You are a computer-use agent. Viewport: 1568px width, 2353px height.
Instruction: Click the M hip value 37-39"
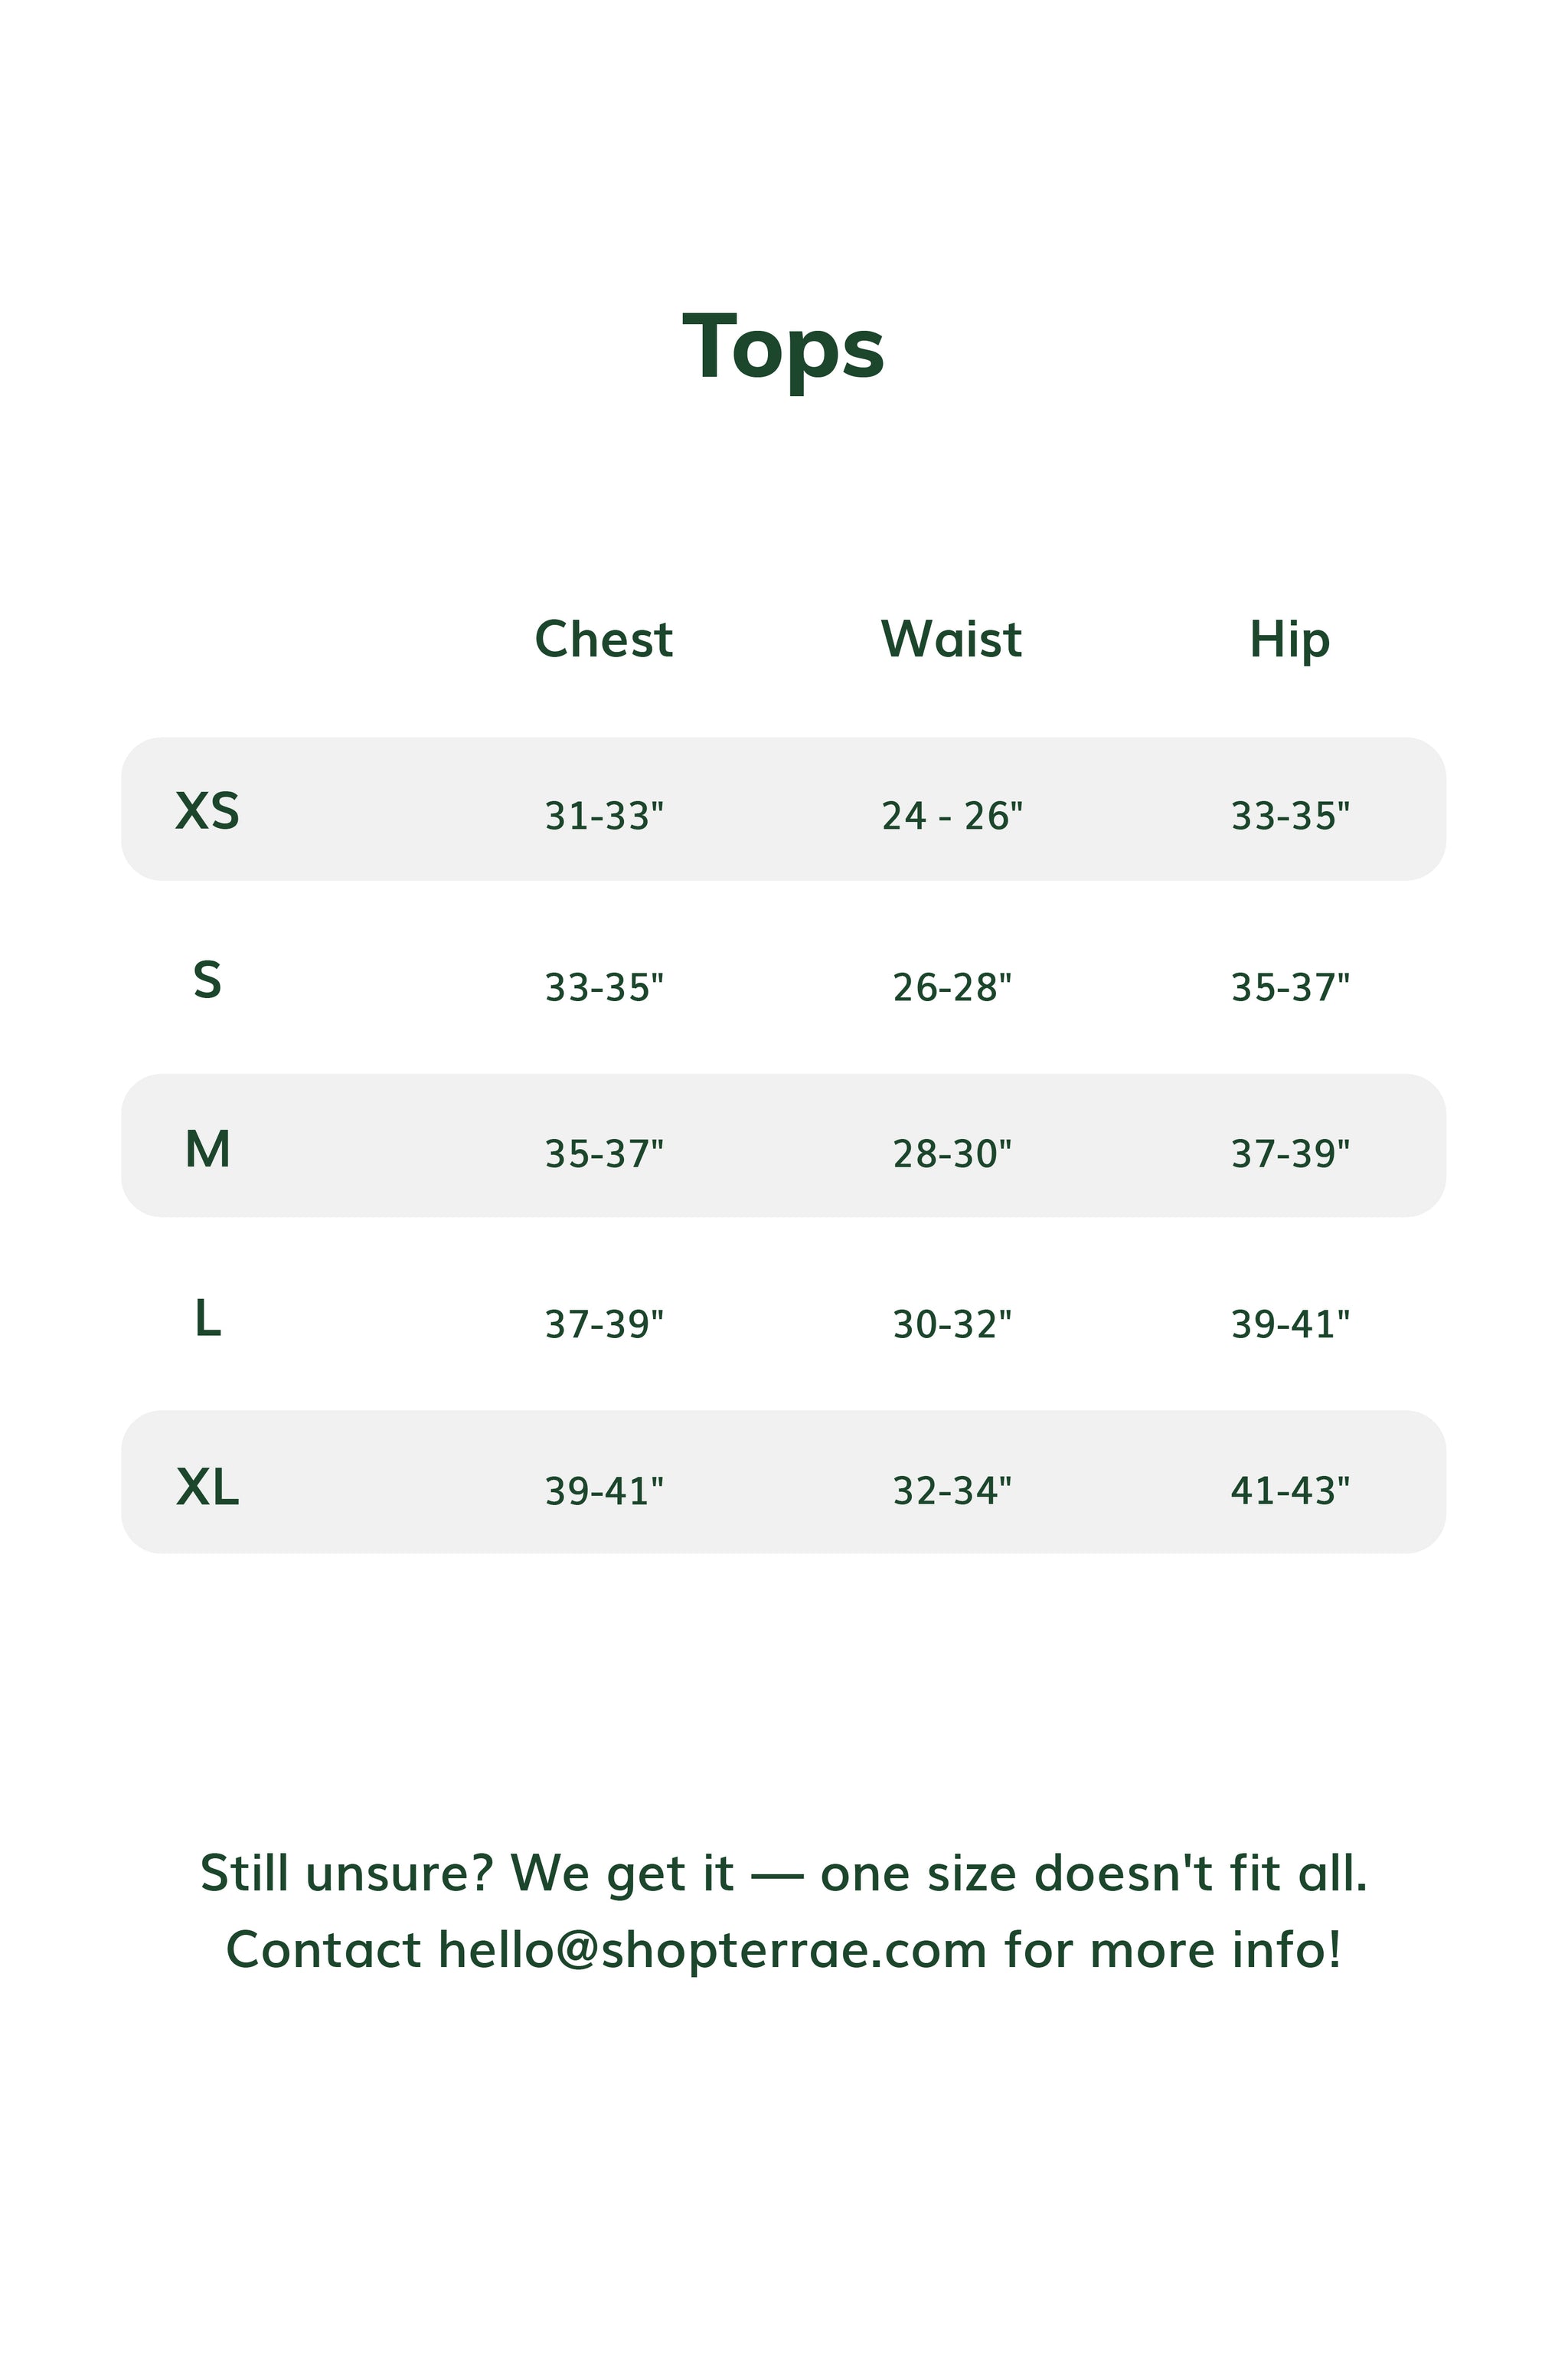pos(1290,1154)
